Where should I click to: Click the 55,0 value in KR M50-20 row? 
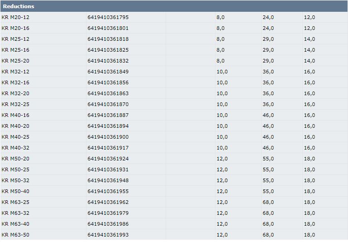click(268, 159)
